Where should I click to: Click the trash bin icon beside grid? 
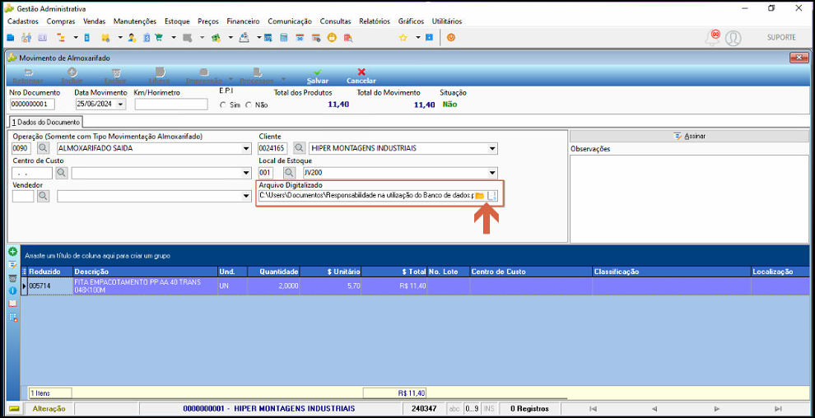(x=13, y=278)
